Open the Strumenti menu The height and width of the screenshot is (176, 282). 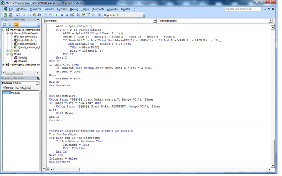[x=98, y=9]
